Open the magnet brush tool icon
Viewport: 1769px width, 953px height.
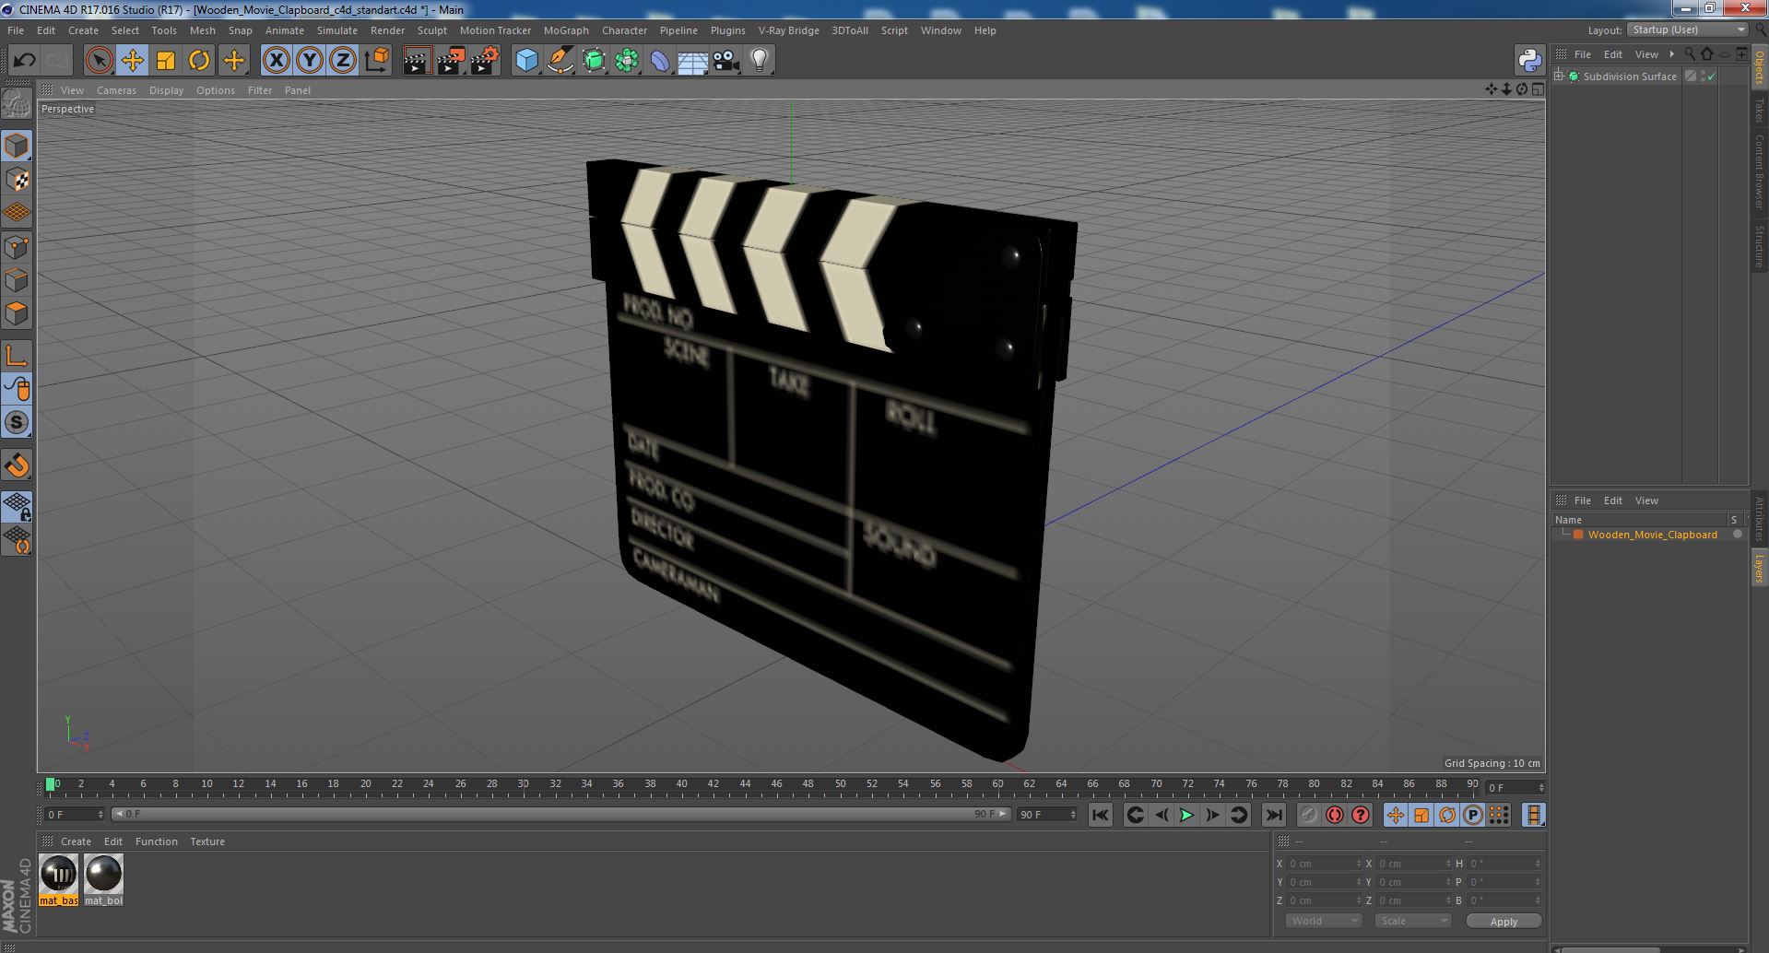click(17, 465)
